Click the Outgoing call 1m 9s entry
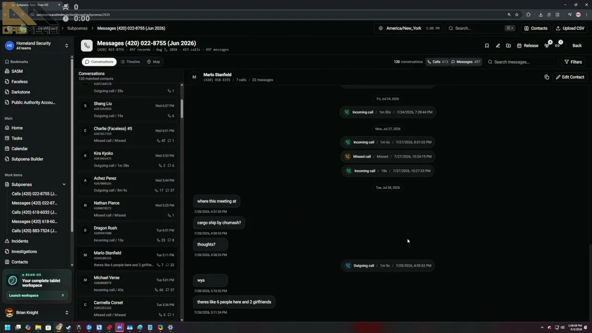Screen dimensions: 592x333 click(x=388, y=265)
